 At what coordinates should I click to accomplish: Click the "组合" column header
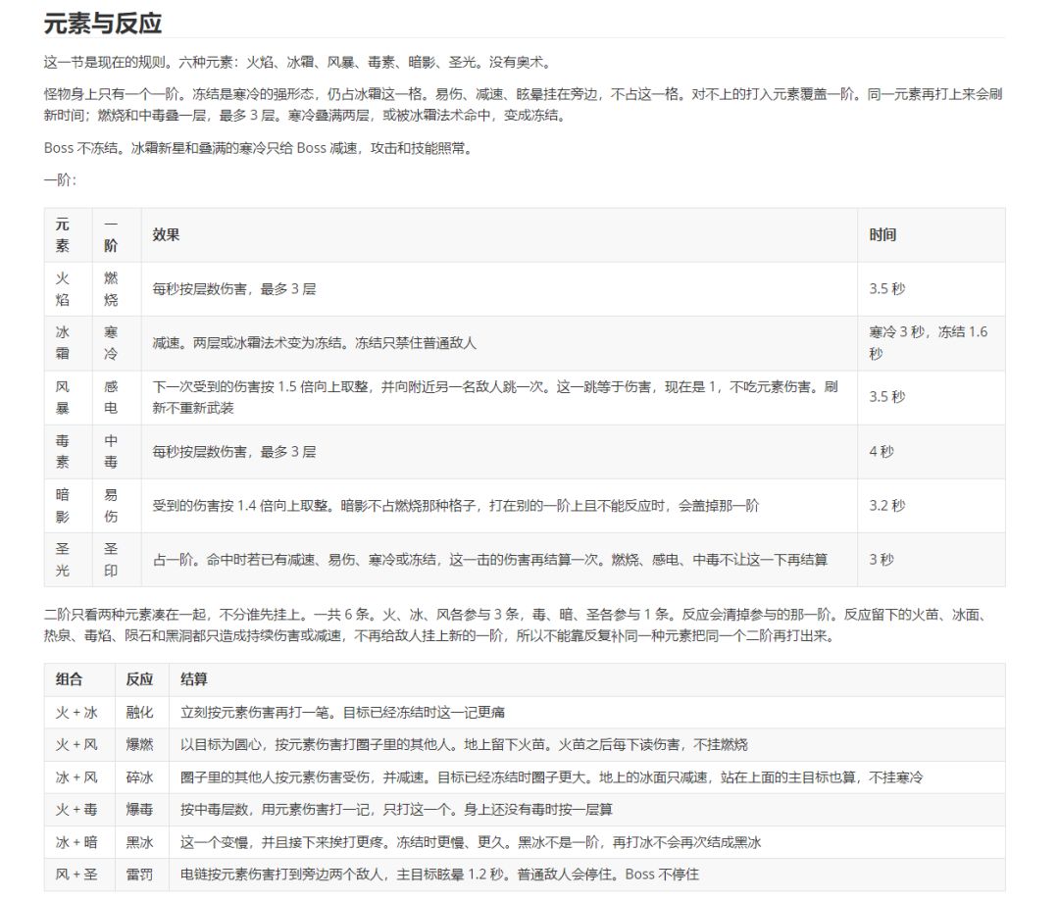pos(79,679)
